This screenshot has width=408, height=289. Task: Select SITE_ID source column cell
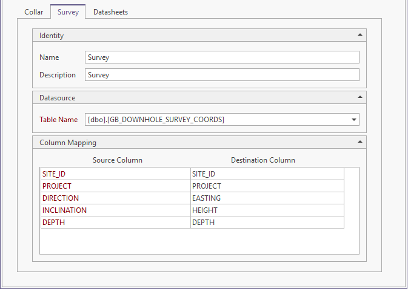pyautogui.click(x=115, y=174)
